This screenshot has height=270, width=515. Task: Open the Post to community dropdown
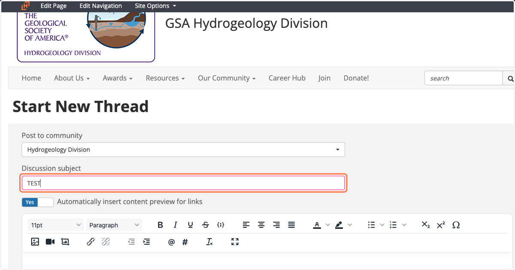(x=183, y=150)
